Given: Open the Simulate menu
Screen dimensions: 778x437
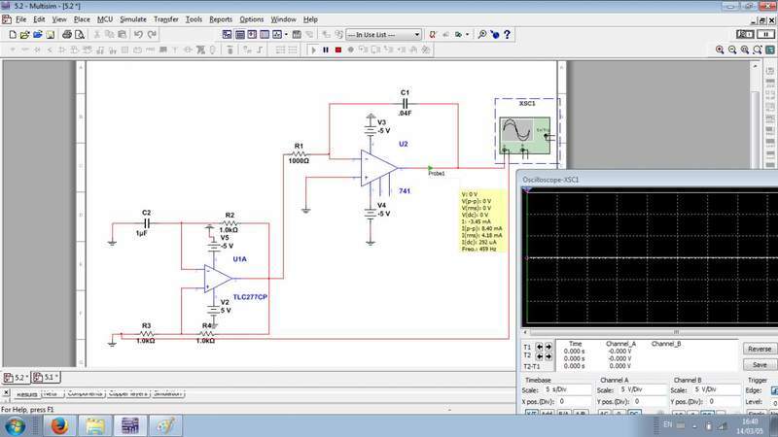Looking at the screenshot, I should (133, 19).
